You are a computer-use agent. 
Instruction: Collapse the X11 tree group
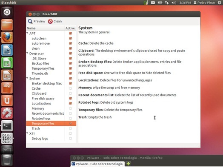pyautogui.click(x=27, y=133)
